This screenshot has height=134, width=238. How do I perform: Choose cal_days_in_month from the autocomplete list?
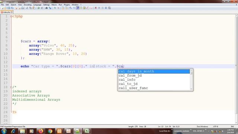(x=154, y=71)
